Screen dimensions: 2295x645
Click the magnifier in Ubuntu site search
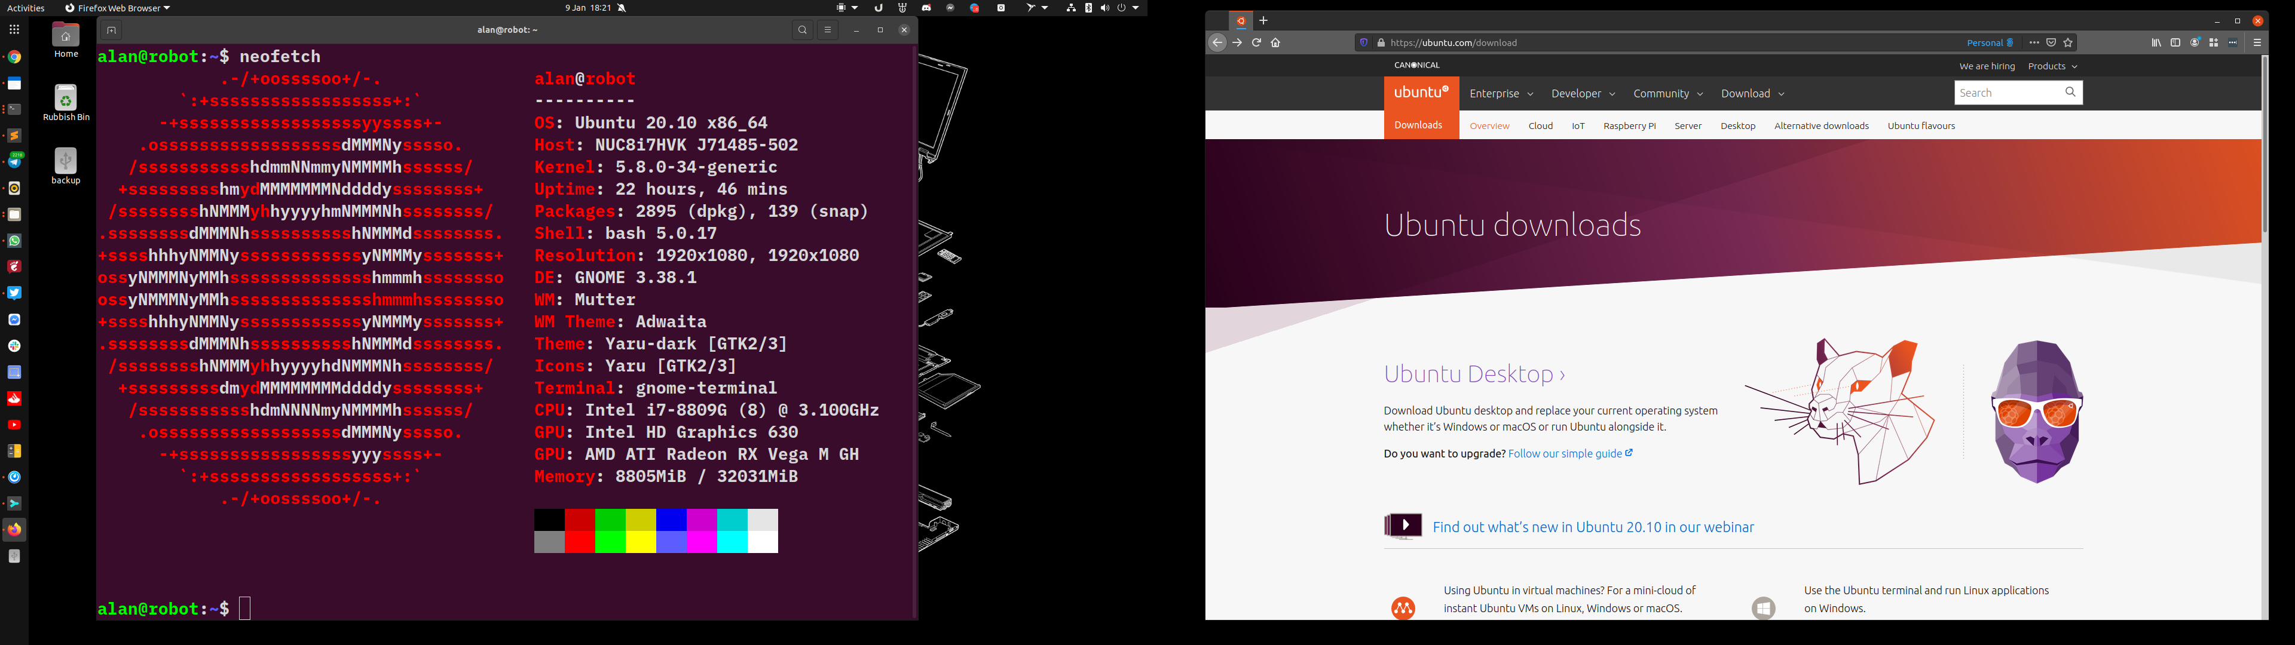coord(2070,92)
